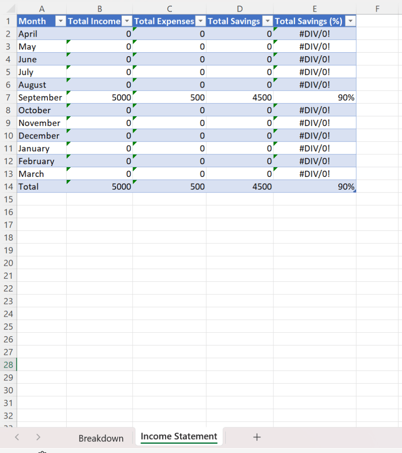Select the Income Statement sheet tab

[x=179, y=437]
